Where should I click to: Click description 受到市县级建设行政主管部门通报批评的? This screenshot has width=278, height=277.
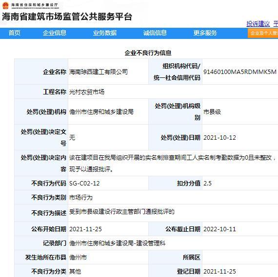(x=122, y=212)
